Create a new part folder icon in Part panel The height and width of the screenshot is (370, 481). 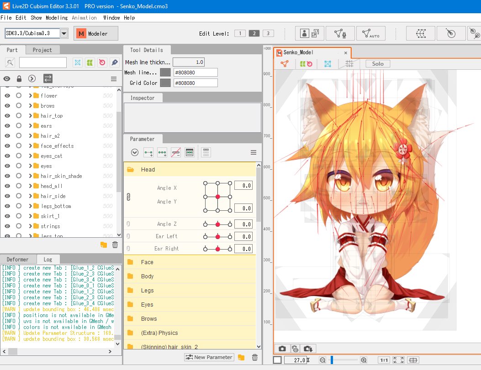point(104,245)
